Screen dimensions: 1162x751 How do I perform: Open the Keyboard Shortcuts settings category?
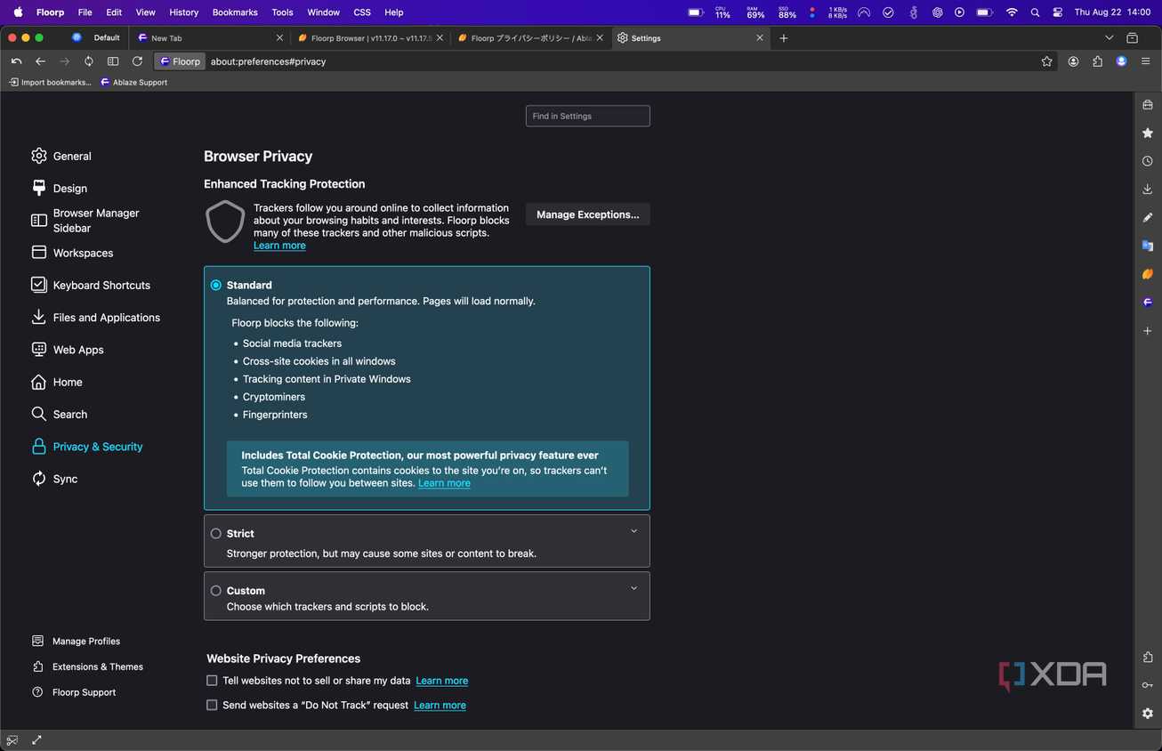(91, 285)
